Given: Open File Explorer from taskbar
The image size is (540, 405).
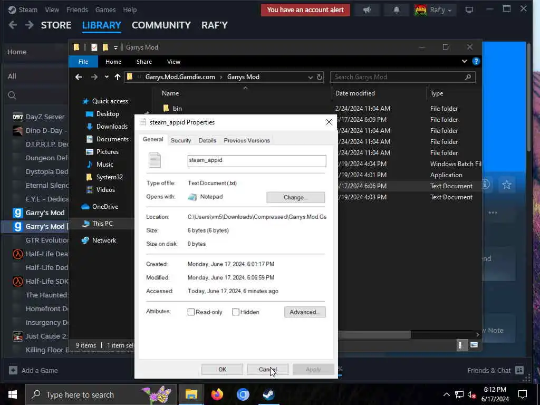Looking at the screenshot, I should click(191, 394).
